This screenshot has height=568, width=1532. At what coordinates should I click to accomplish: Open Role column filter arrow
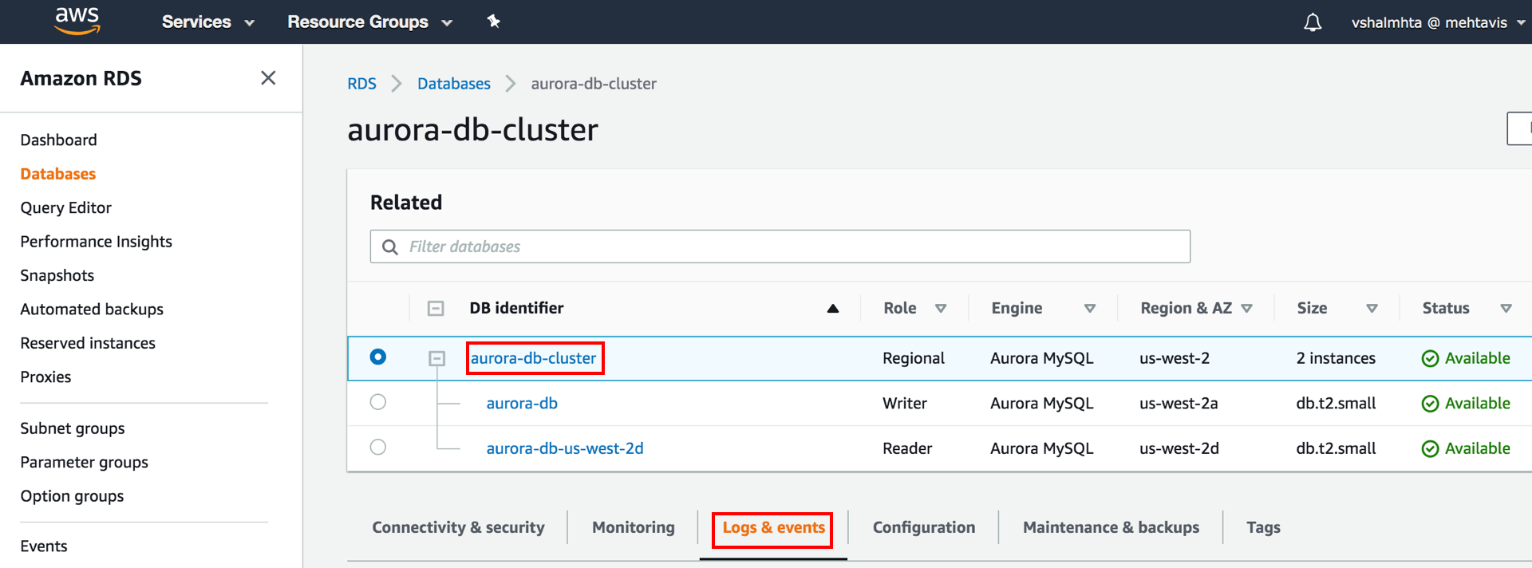tap(941, 309)
